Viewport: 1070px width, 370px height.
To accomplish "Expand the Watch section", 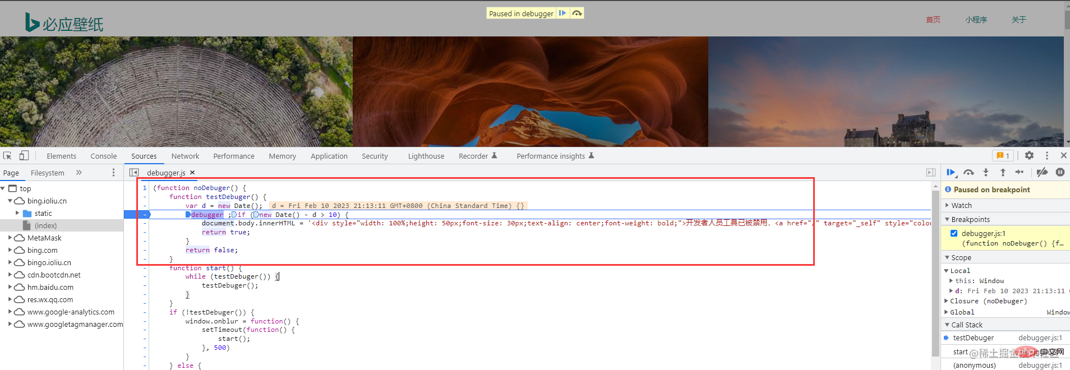I will click(x=961, y=206).
